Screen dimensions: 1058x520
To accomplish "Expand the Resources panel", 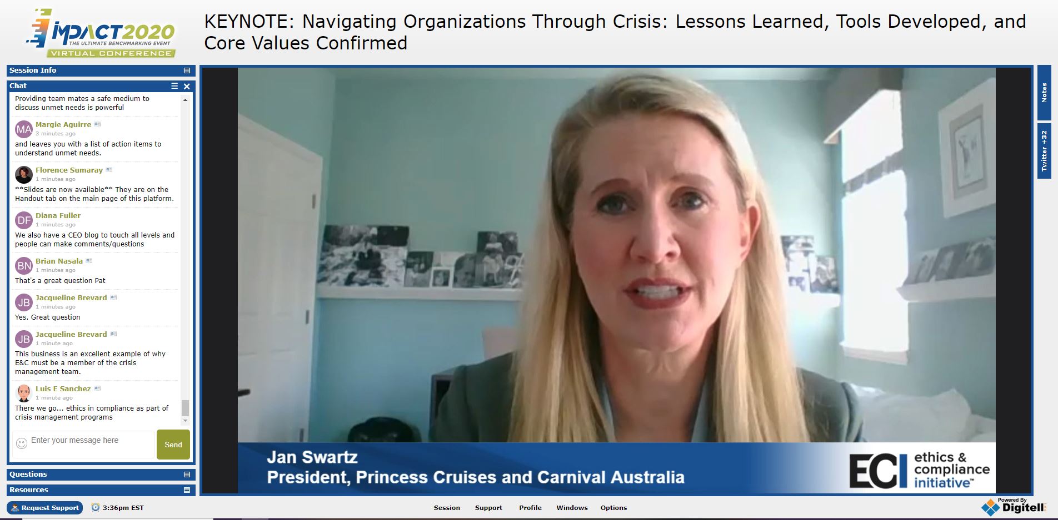I will tap(187, 490).
